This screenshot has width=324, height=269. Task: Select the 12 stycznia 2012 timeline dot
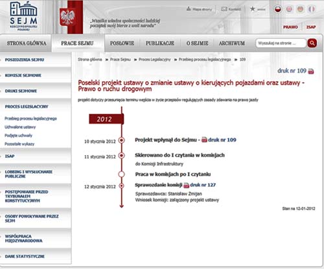pos(122,186)
